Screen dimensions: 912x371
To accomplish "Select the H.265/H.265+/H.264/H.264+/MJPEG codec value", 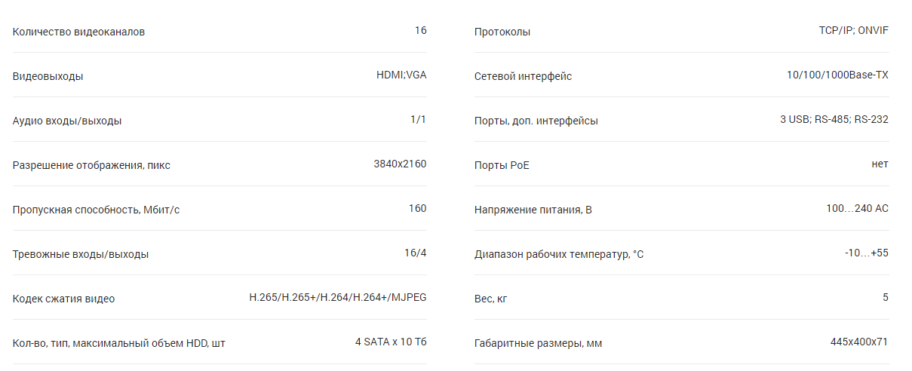I will pos(338,297).
